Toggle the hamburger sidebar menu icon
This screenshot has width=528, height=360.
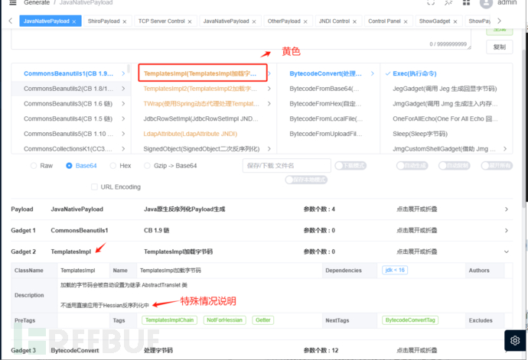pyautogui.click(x=12, y=2)
